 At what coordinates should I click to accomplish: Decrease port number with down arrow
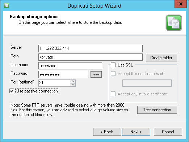(x=73, y=85)
